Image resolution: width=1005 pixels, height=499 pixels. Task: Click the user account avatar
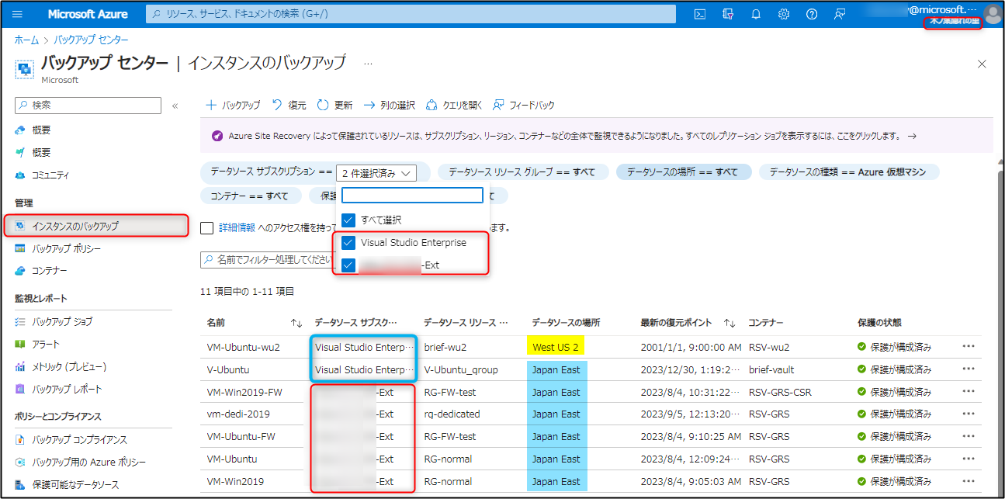[x=993, y=14]
